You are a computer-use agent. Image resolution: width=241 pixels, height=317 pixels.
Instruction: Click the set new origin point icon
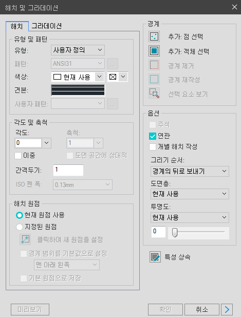[x=25, y=239]
